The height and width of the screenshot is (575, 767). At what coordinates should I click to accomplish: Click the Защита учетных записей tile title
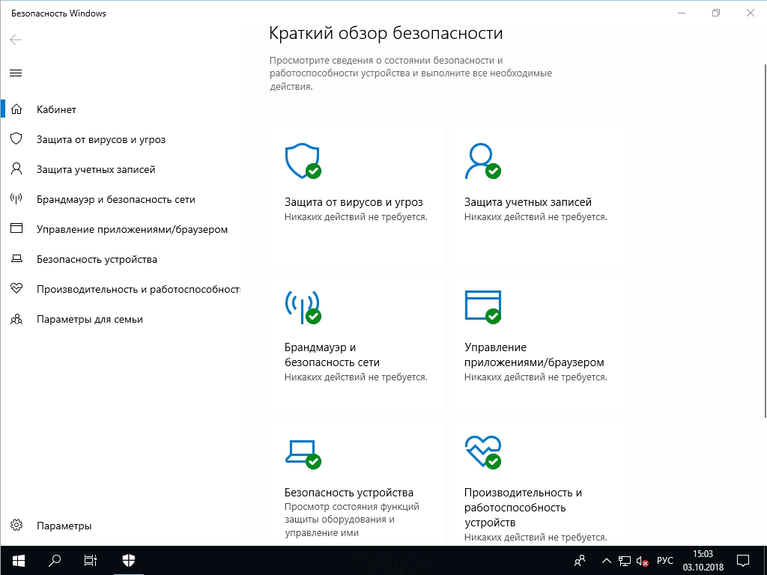tap(528, 202)
